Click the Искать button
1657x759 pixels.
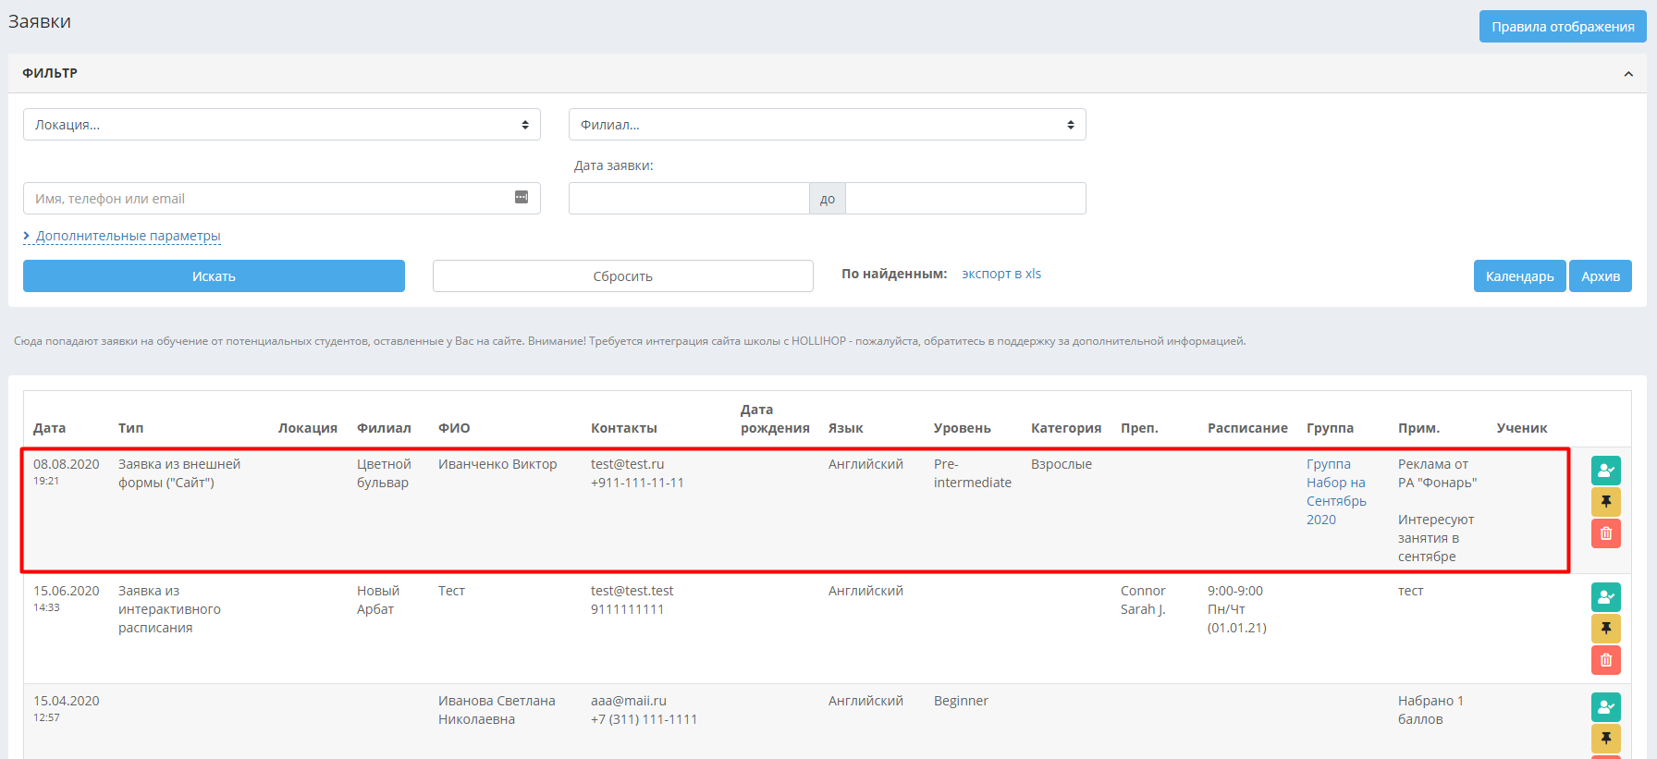pos(214,275)
